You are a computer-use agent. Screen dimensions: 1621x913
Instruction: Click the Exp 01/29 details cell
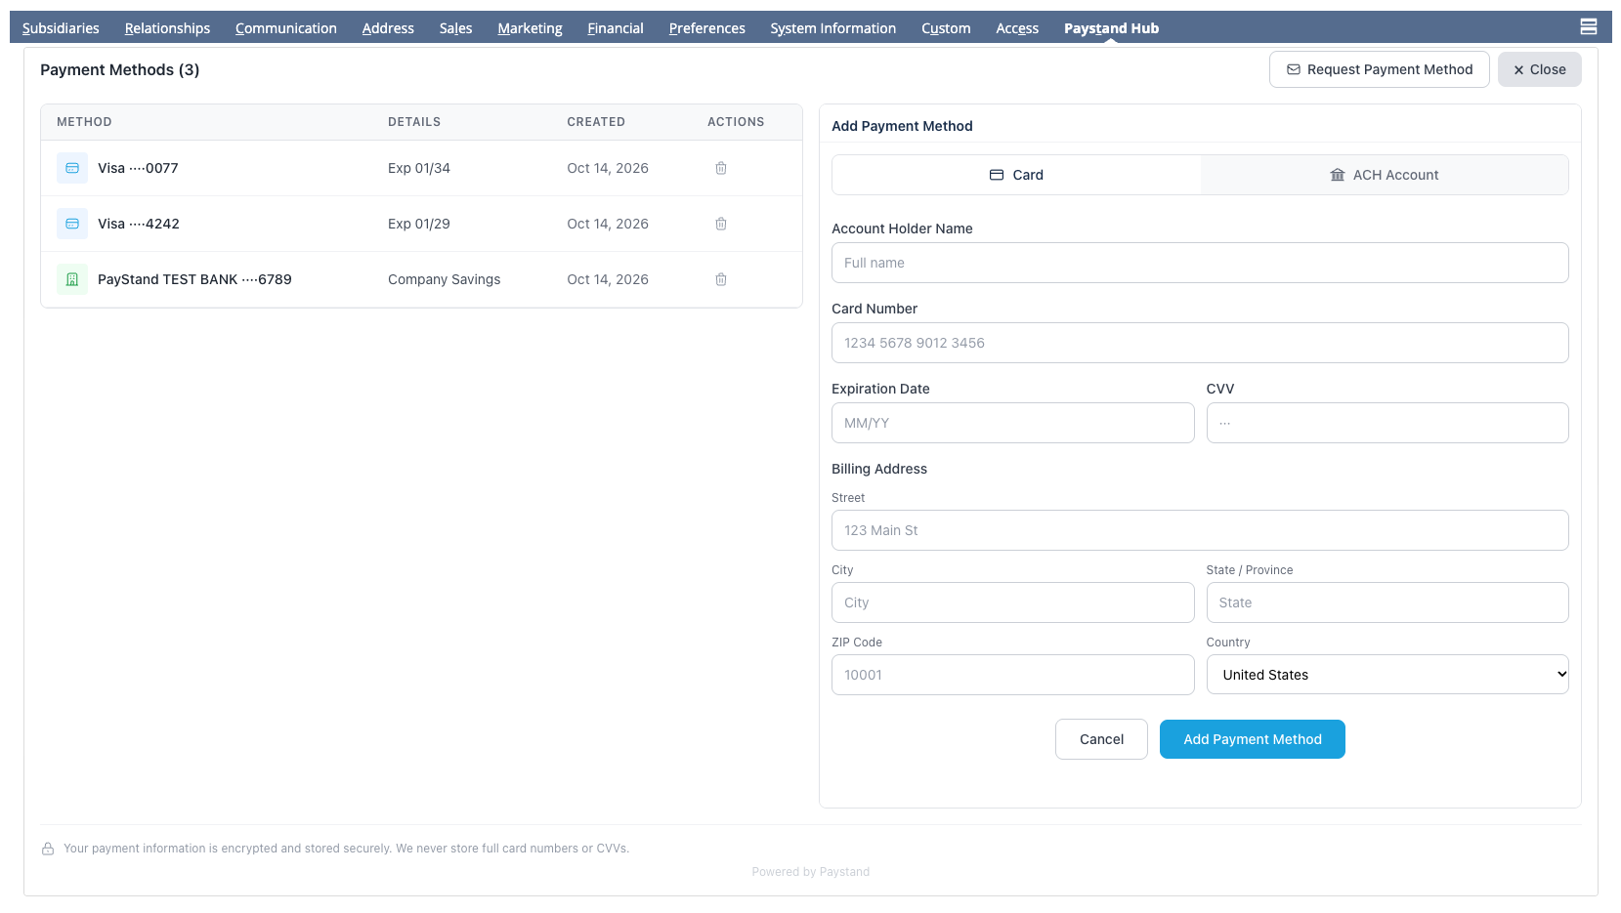(419, 224)
